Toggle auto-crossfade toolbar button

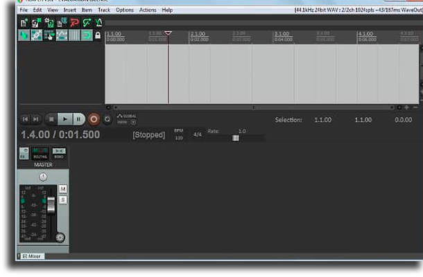click(24, 35)
